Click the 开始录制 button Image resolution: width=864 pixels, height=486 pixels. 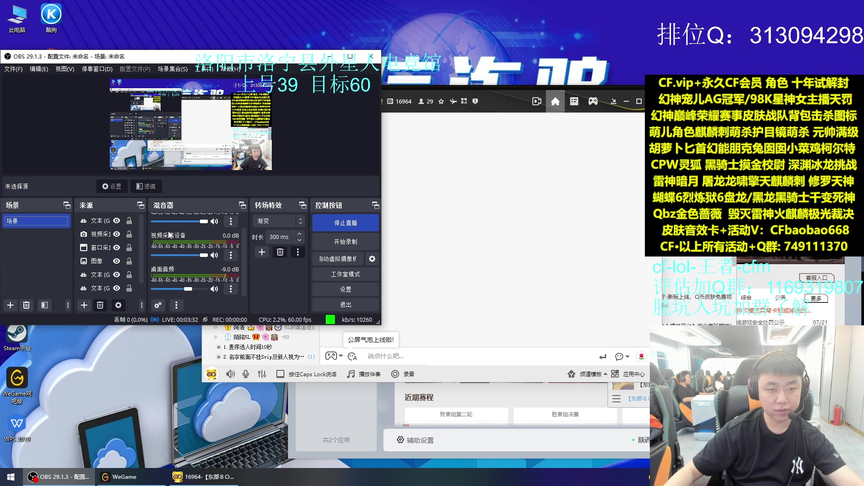click(345, 242)
